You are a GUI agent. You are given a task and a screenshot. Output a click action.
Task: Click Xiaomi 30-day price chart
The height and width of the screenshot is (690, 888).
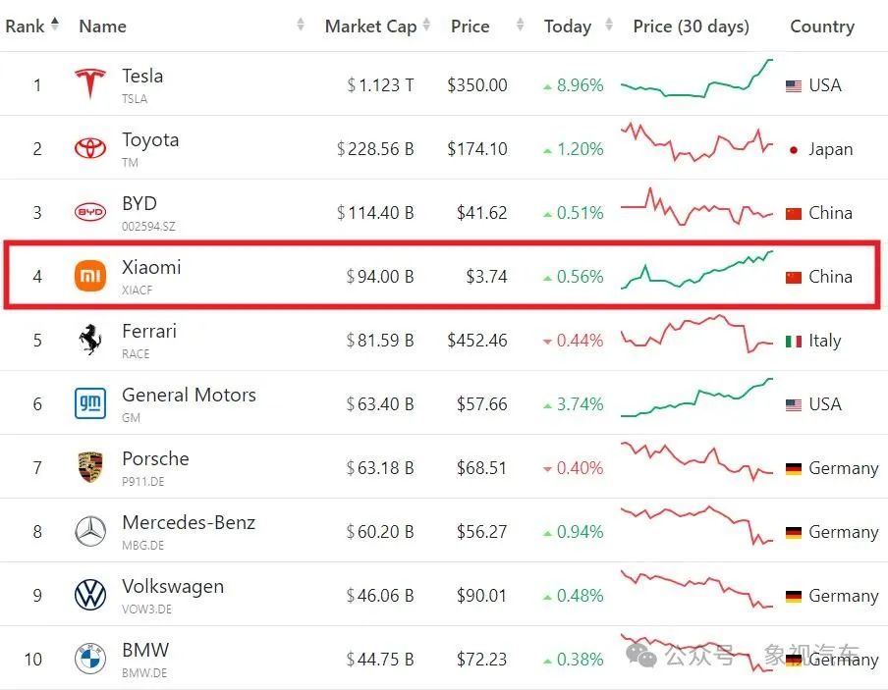coord(696,270)
